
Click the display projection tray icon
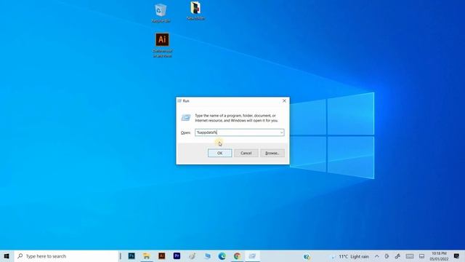[x=421, y=256]
